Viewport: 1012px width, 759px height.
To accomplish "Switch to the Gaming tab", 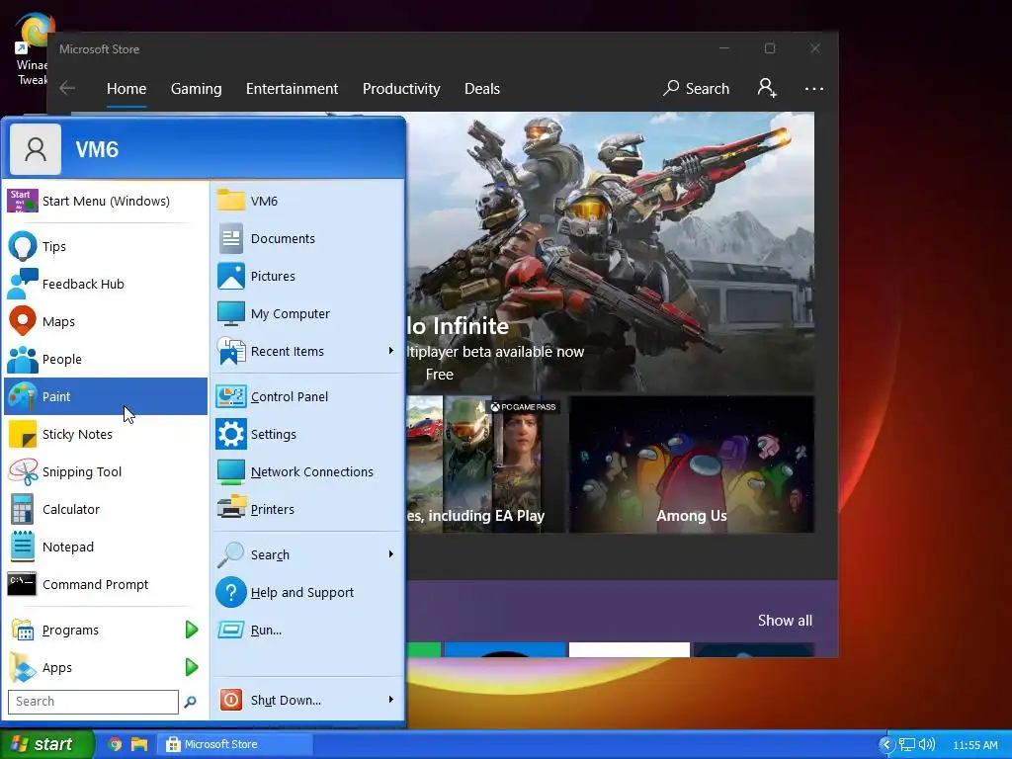I will tap(197, 88).
